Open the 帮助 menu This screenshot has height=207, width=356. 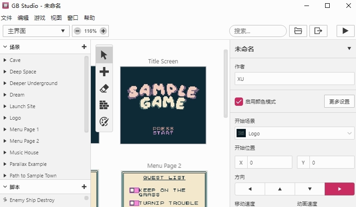point(89,18)
